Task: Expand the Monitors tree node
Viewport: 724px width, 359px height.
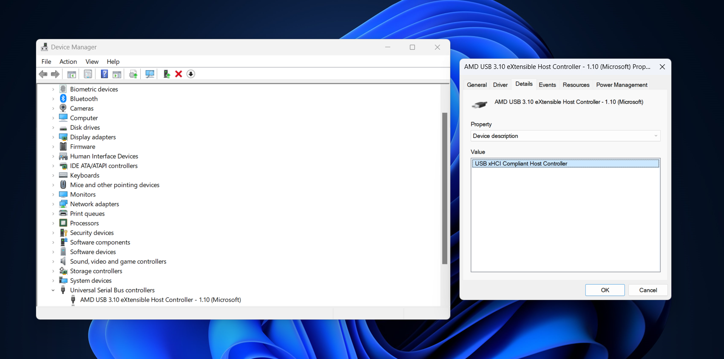Action: (x=53, y=194)
